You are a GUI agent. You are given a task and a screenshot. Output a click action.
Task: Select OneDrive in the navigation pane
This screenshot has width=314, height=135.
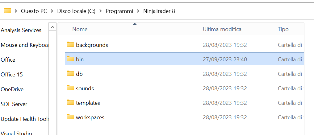[12, 89]
